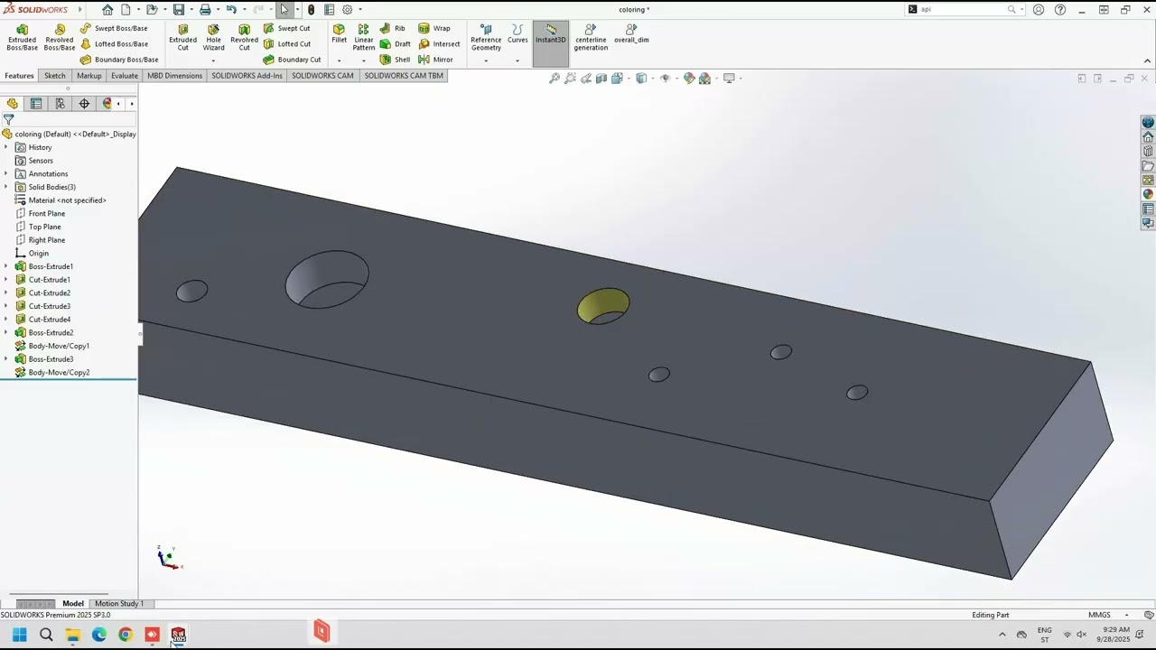This screenshot has width=1156, height=650.
Task: Select the Extruded Boss/Base tool
Action: (x=22, y=37)
